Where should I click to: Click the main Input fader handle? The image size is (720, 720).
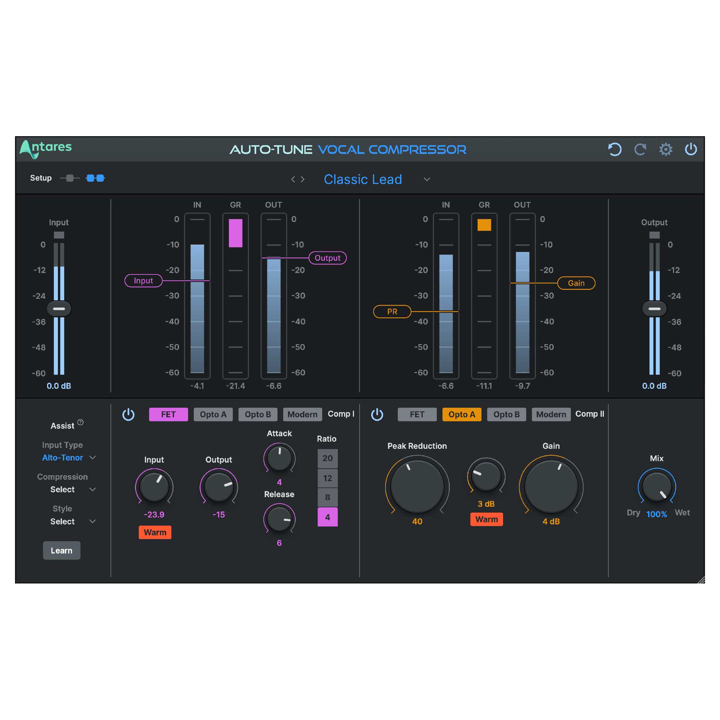[x=59, y=309]
